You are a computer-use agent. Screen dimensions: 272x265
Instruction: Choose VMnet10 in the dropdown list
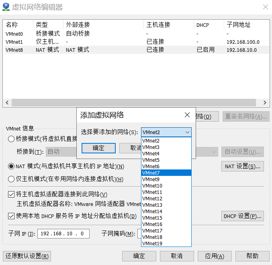(x=166, y=185)
